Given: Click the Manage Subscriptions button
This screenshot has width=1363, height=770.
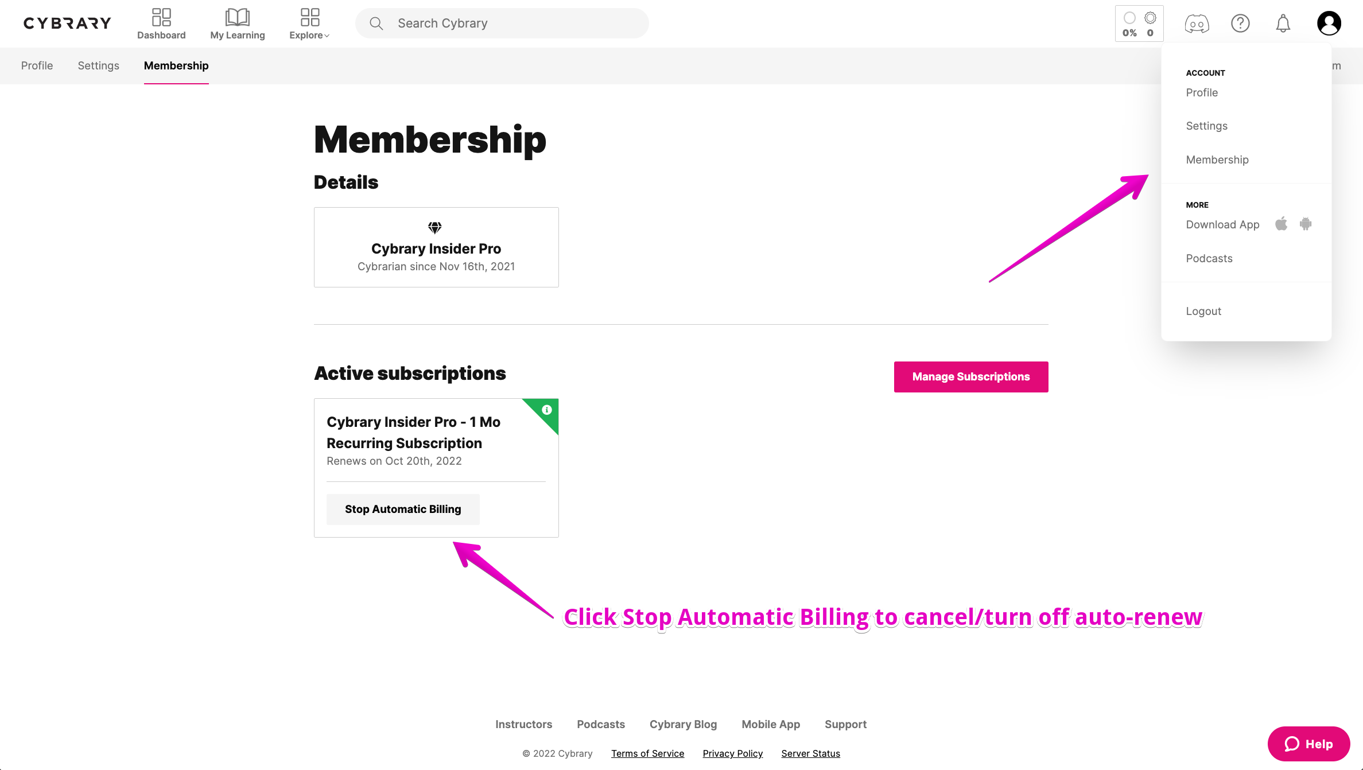Looking at the screenshot, I should (x=971, y=377).
